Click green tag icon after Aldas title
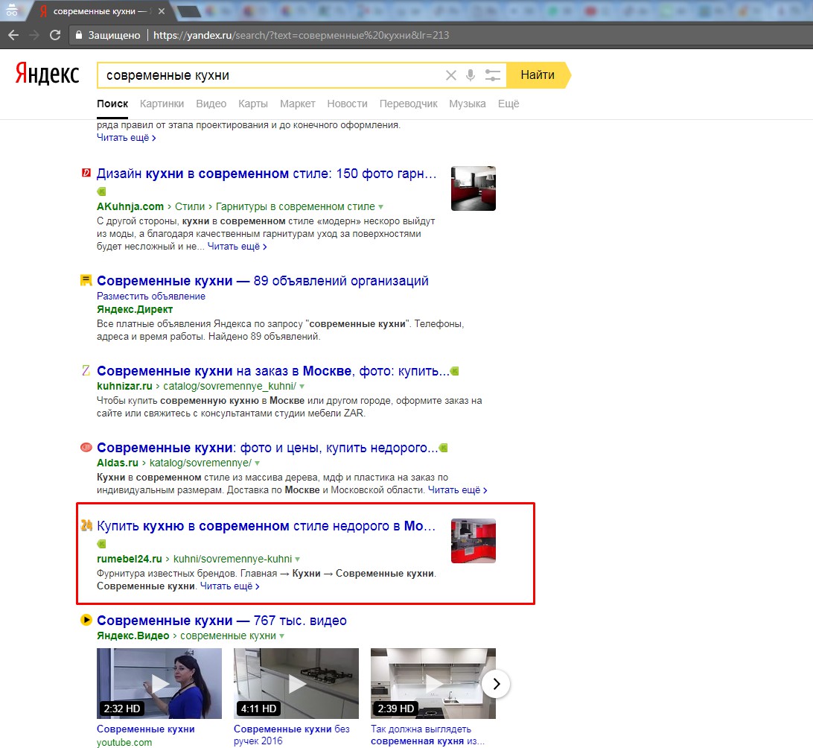 [443, 448]
